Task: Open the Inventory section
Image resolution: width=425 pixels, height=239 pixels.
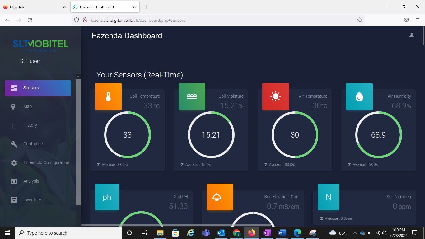Action: tap(32, 200)
